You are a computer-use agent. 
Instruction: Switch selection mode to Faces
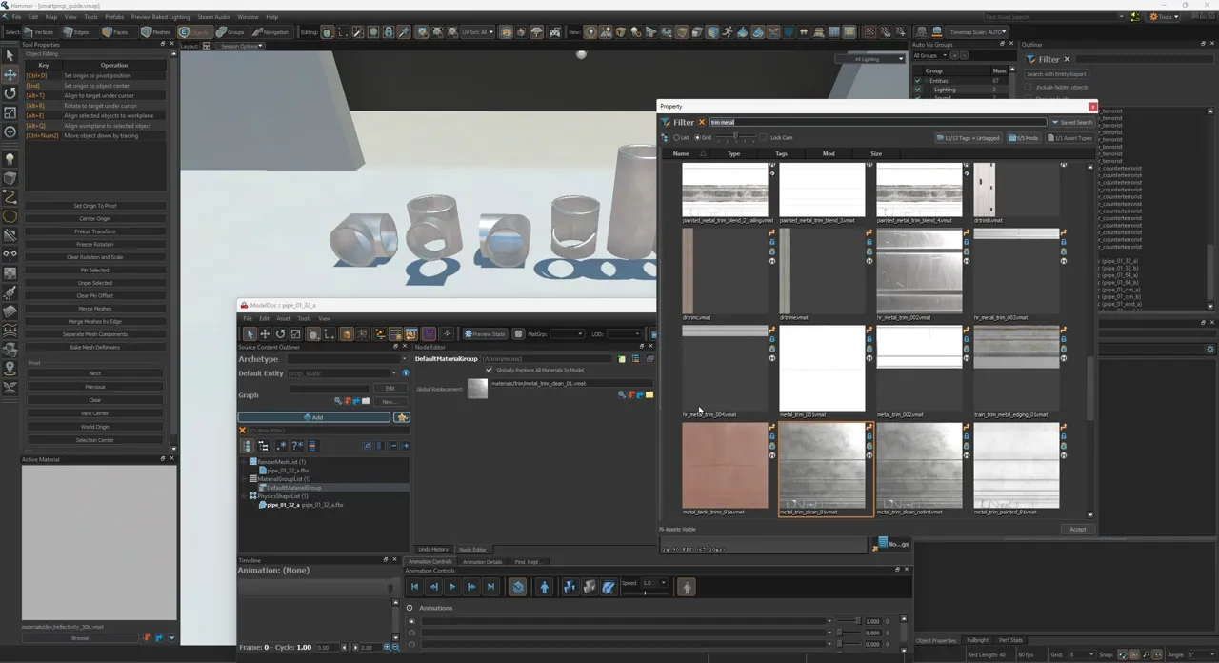(119, 32)
